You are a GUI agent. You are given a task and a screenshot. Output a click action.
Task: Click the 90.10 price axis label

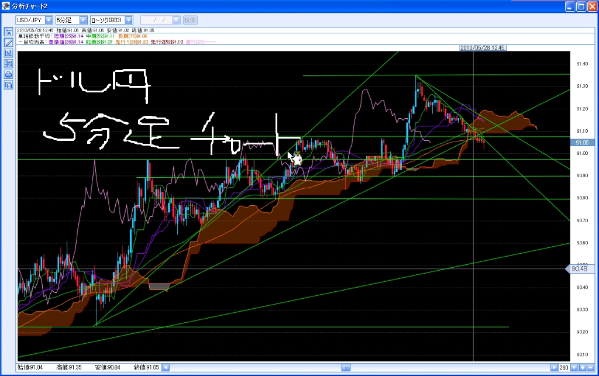point(582,354)
